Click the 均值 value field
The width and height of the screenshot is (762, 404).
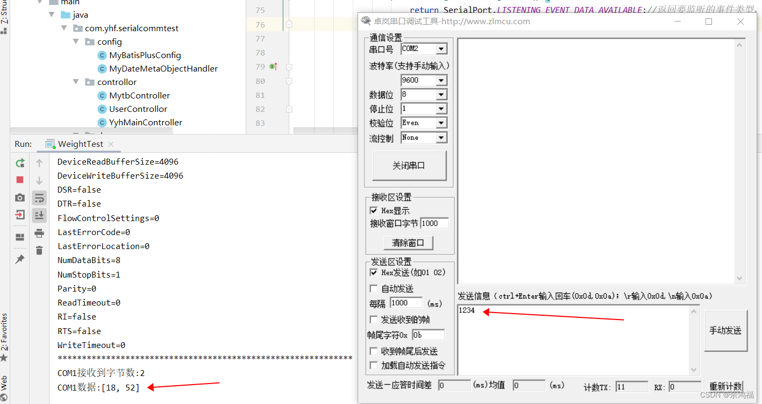pyautogui.click(x=529, y=385)
